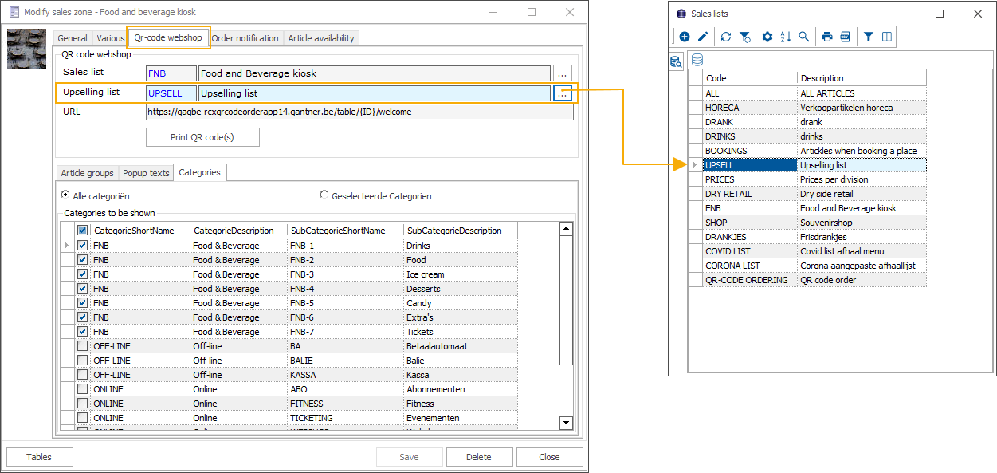997x473 pixels.
Task: Switch to the Article availability tab
Action: click(321, 38)
